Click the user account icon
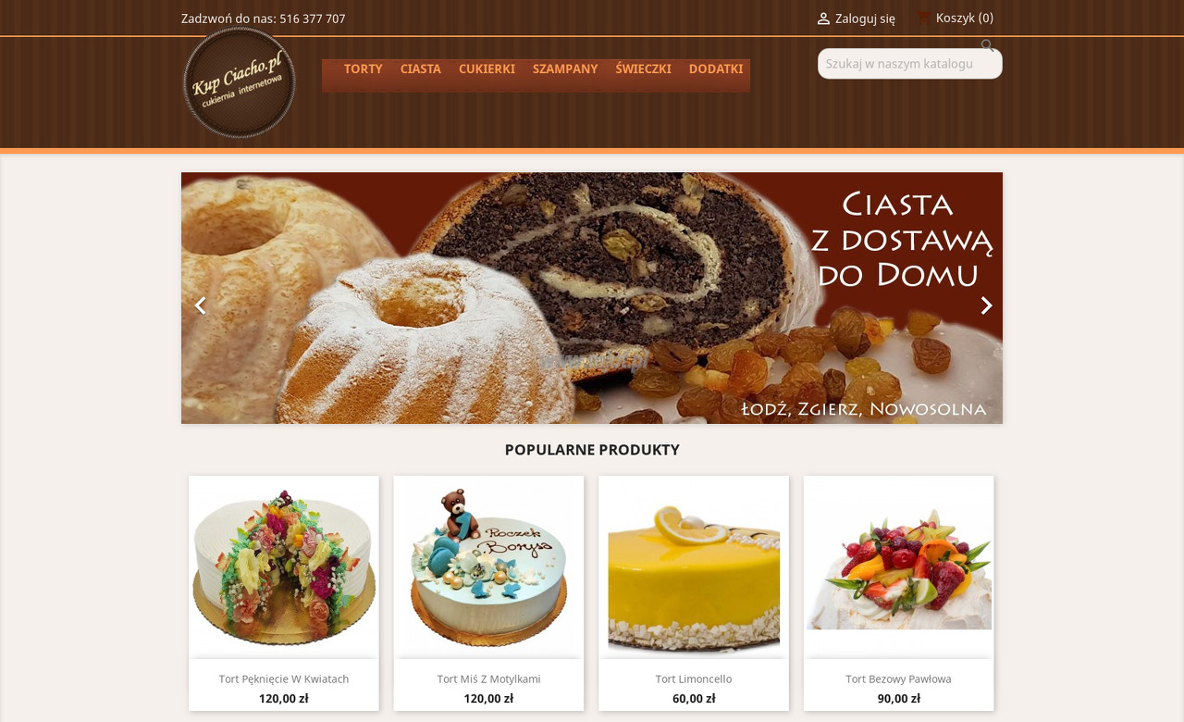 pos(823,19)
